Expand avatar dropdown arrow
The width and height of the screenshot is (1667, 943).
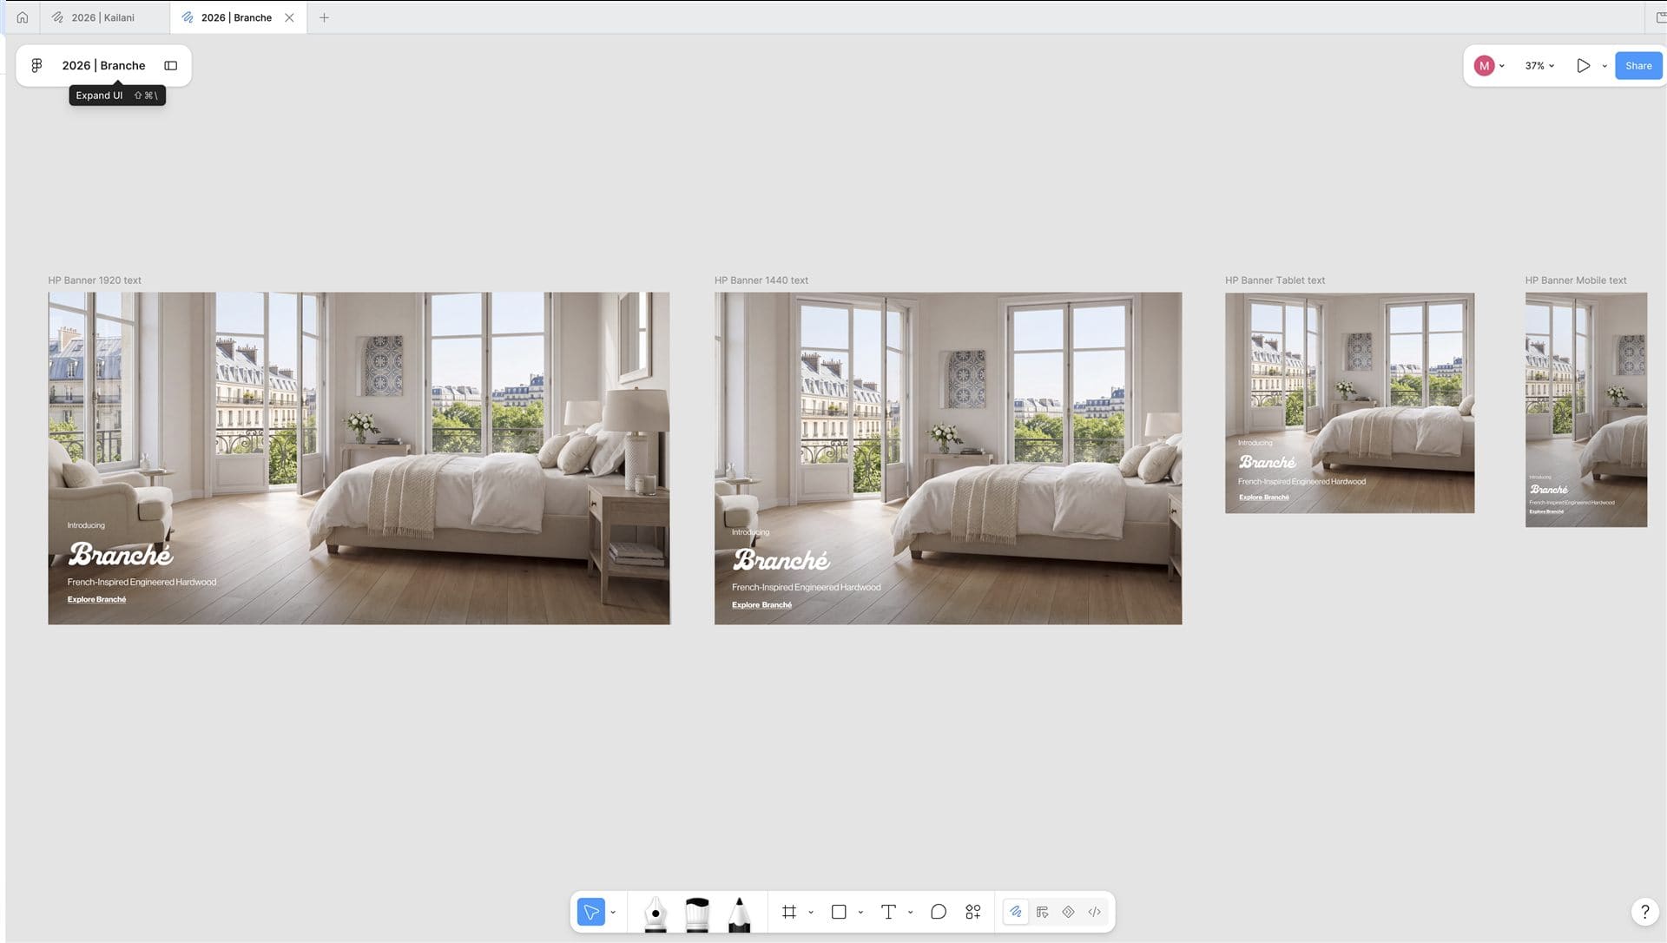(x=1502, y=66)
